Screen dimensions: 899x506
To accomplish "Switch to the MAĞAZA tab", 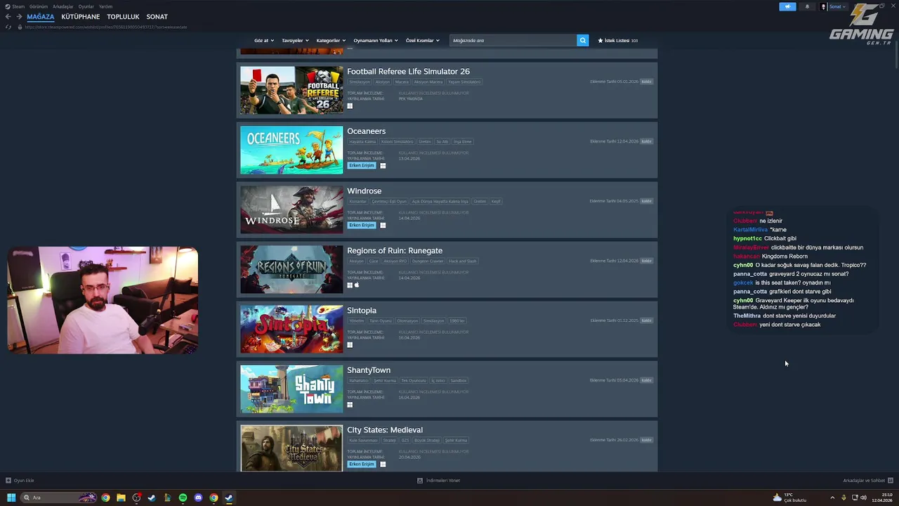I will pyautogui.click(x=40, y=17).
